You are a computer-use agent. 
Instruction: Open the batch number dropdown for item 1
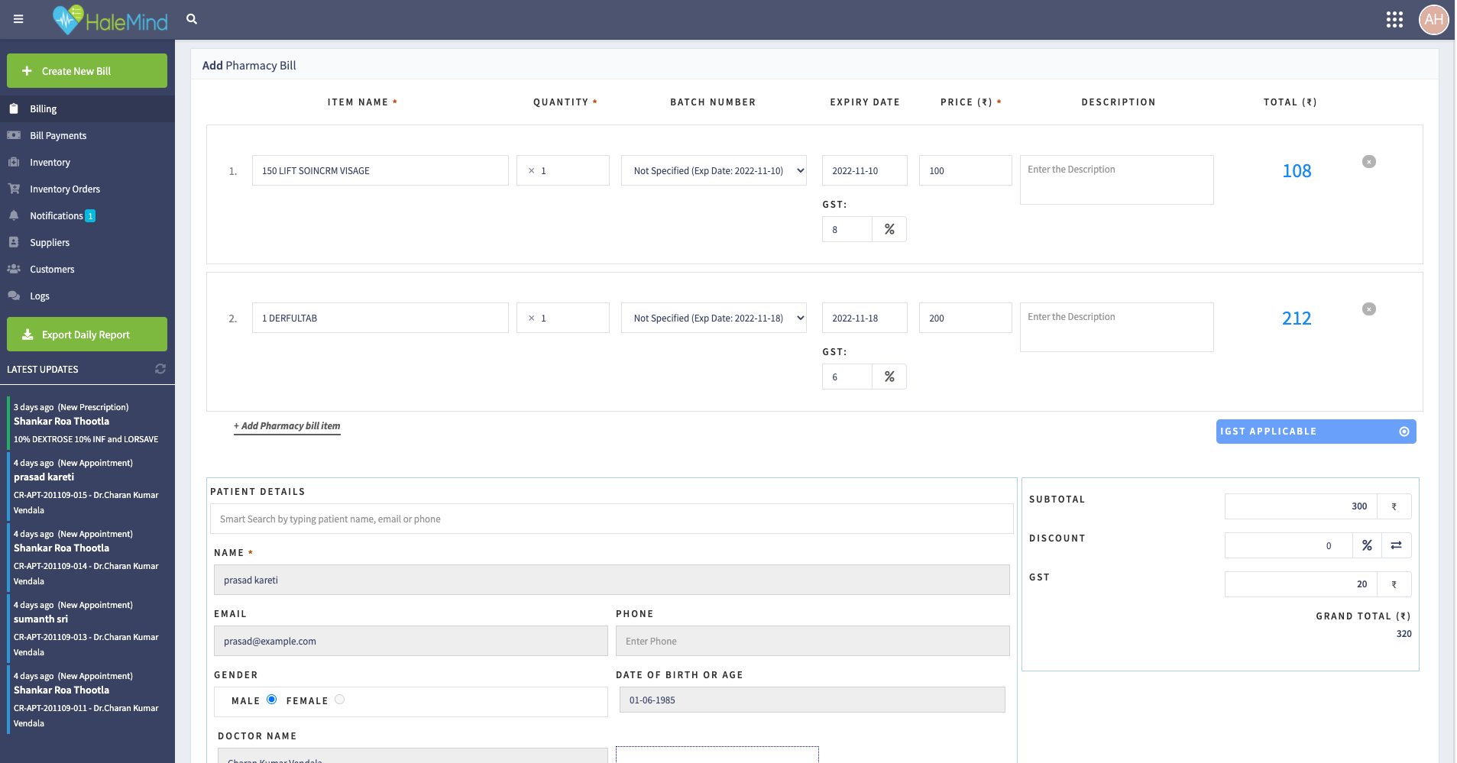point(714,170)
